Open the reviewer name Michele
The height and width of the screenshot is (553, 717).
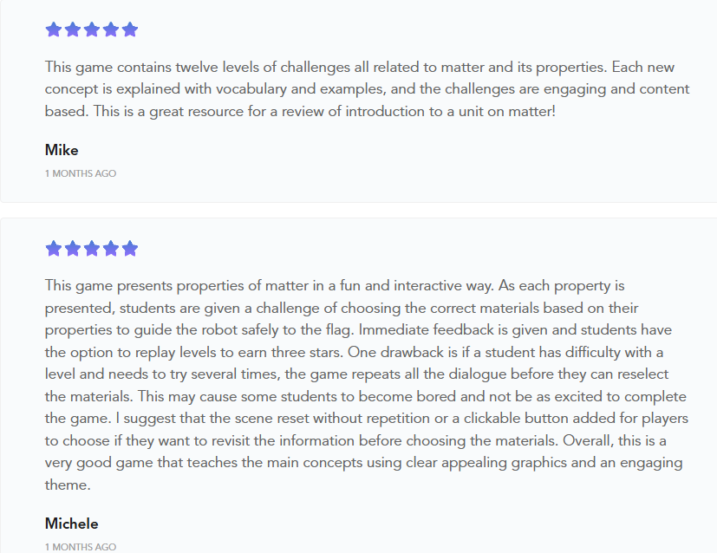71,524
